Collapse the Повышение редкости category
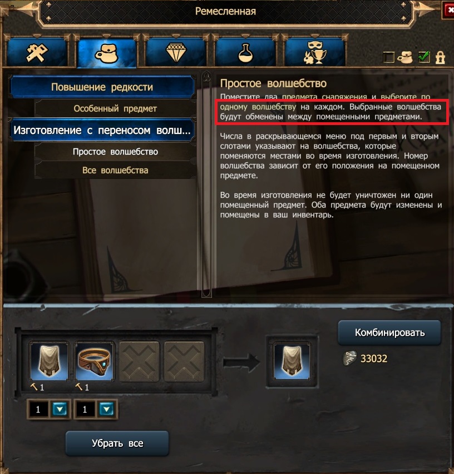Screen dimensions: 454x474 [x=102, y=87]
